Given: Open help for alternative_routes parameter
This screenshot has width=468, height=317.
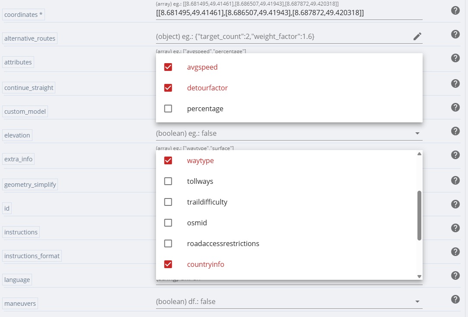Looking at the screenshot, I should 455,34.
